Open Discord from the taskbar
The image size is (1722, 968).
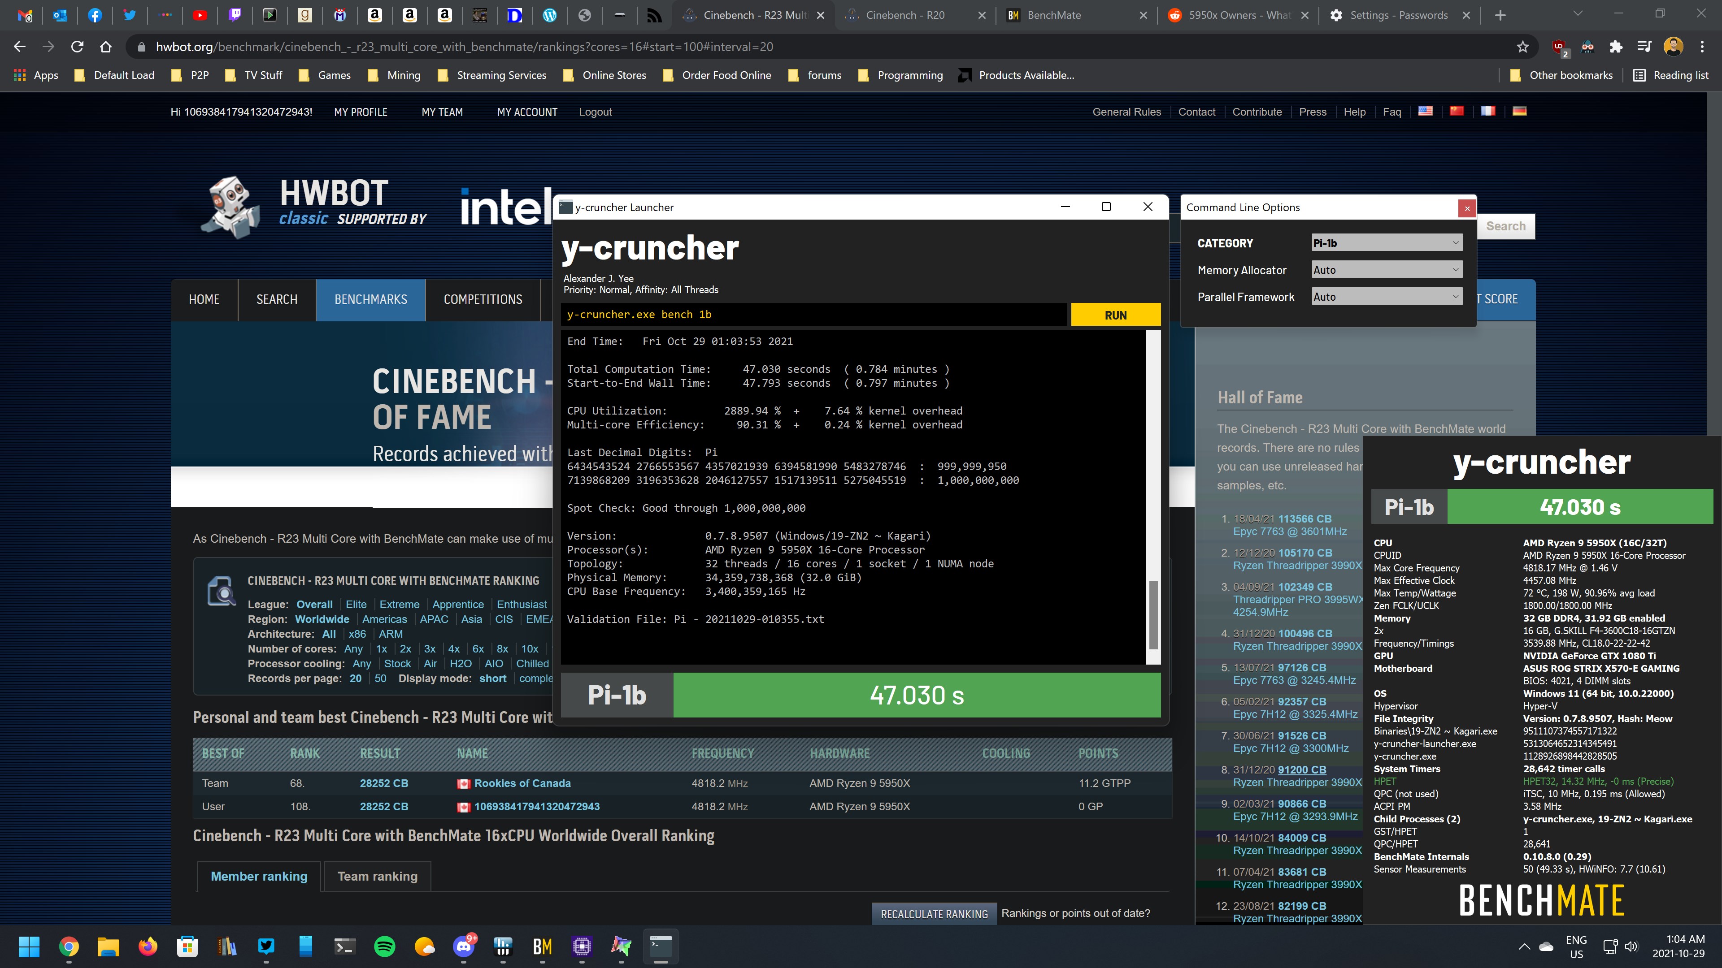point(464,946)
